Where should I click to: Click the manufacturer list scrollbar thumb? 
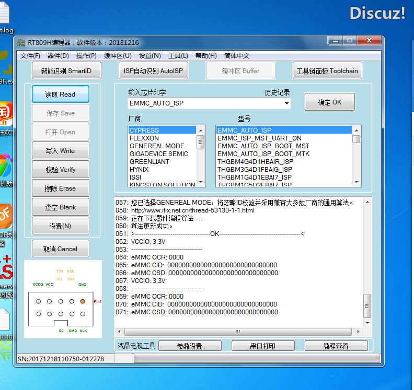point(201,142)
